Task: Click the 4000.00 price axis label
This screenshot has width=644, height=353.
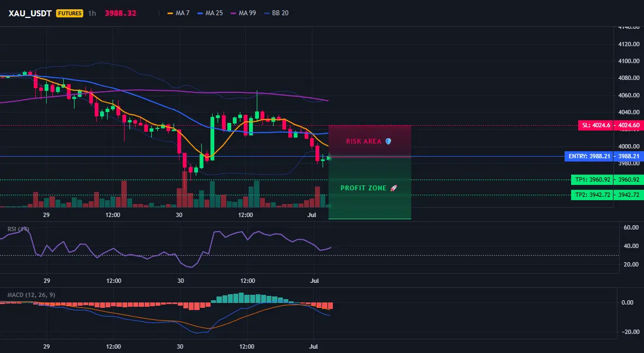Action: [x=628, y=146]
